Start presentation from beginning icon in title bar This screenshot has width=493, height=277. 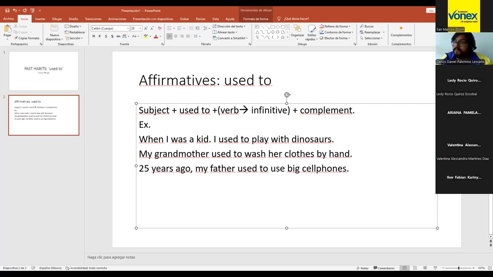33,10
